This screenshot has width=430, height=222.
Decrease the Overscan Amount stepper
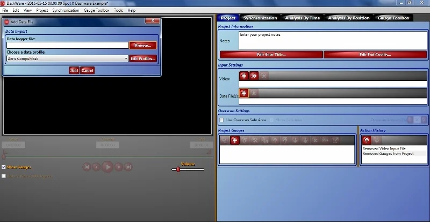410,120
